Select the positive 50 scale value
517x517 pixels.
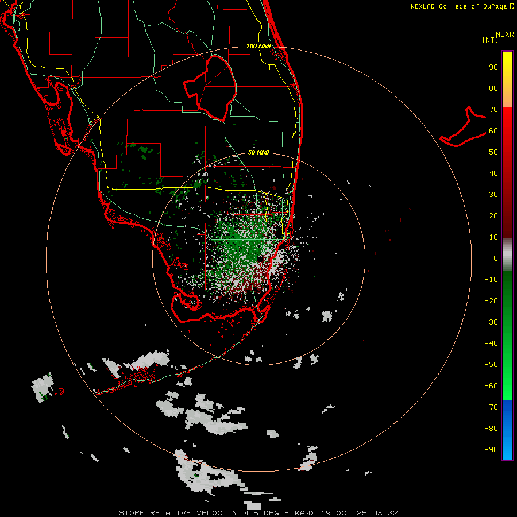[493, 152]
